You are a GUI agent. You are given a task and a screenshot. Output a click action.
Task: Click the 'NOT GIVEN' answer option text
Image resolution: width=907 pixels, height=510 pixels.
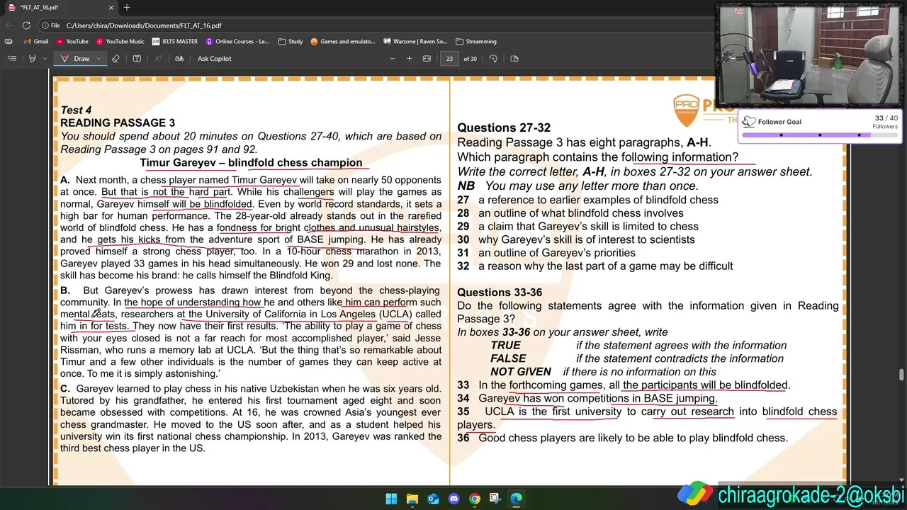(521, 372)
